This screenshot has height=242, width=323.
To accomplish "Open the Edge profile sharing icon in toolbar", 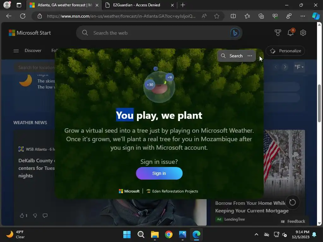I will pyautogui.click(x=289, y=16).
